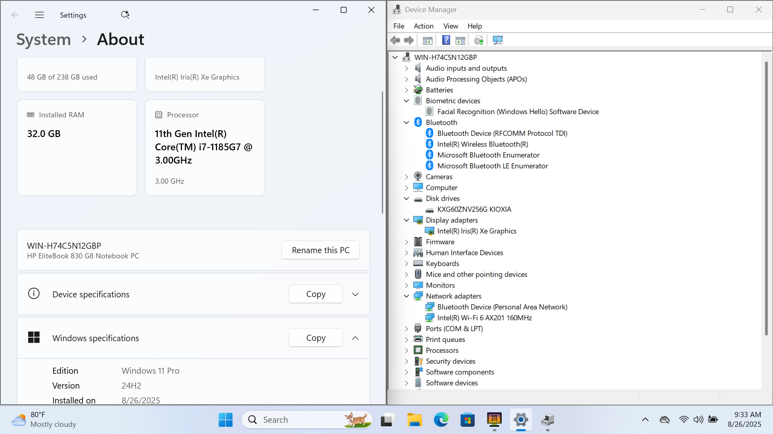Select the Intel(R) Wireless Bluetooth(R) device

coord(482,144)
